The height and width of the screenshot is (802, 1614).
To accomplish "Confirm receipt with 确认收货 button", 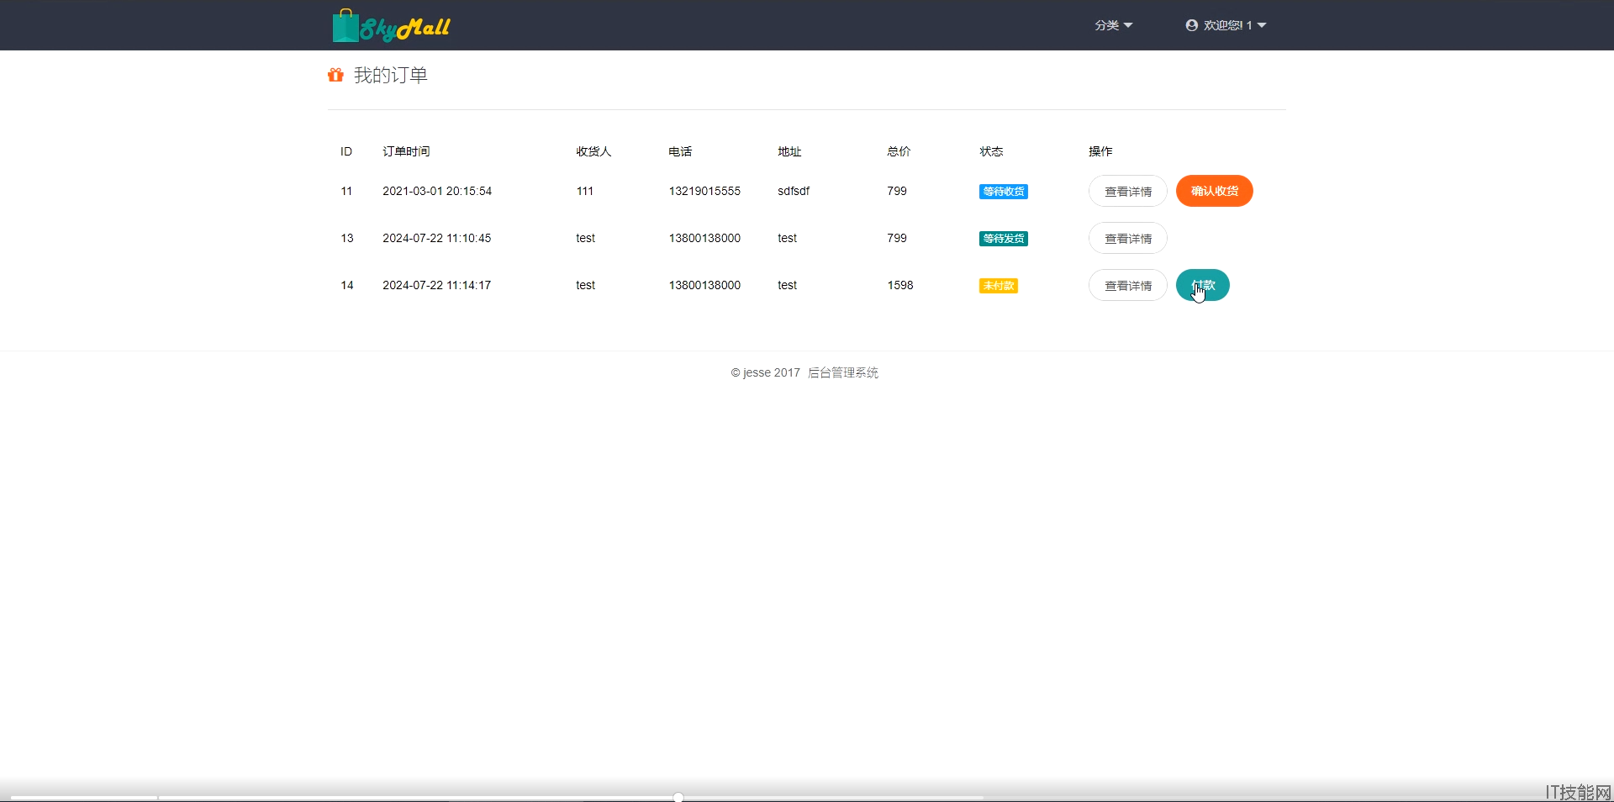I will 1214,191.
